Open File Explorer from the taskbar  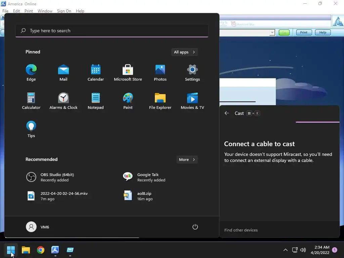pos(26,250)
